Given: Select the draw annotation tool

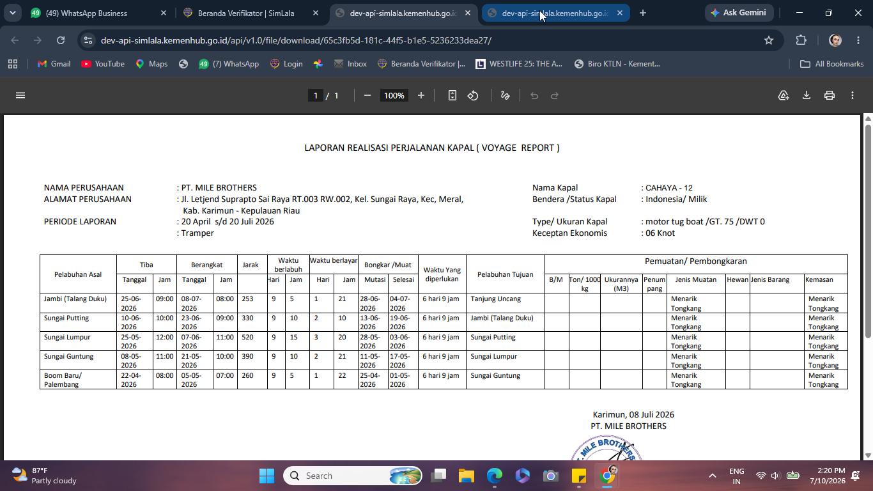Looking at the screenshot, I should click(x=505, y=95).
